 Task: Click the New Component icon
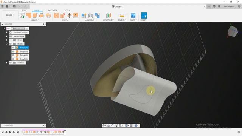[x=84, y=15]
